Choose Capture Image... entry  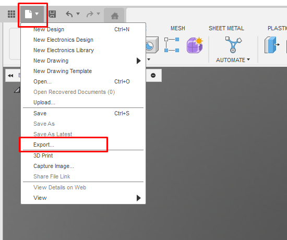point(83,166)
